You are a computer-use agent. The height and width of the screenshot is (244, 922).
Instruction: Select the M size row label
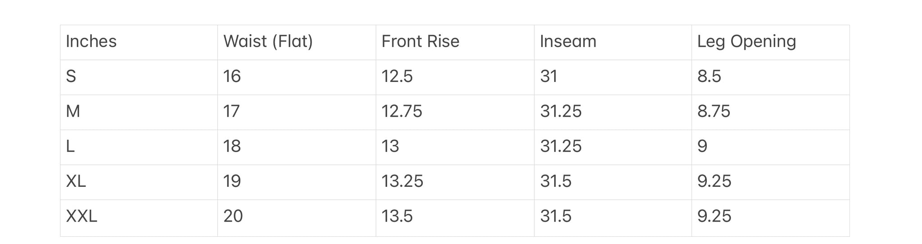click(x=73, y=111)
